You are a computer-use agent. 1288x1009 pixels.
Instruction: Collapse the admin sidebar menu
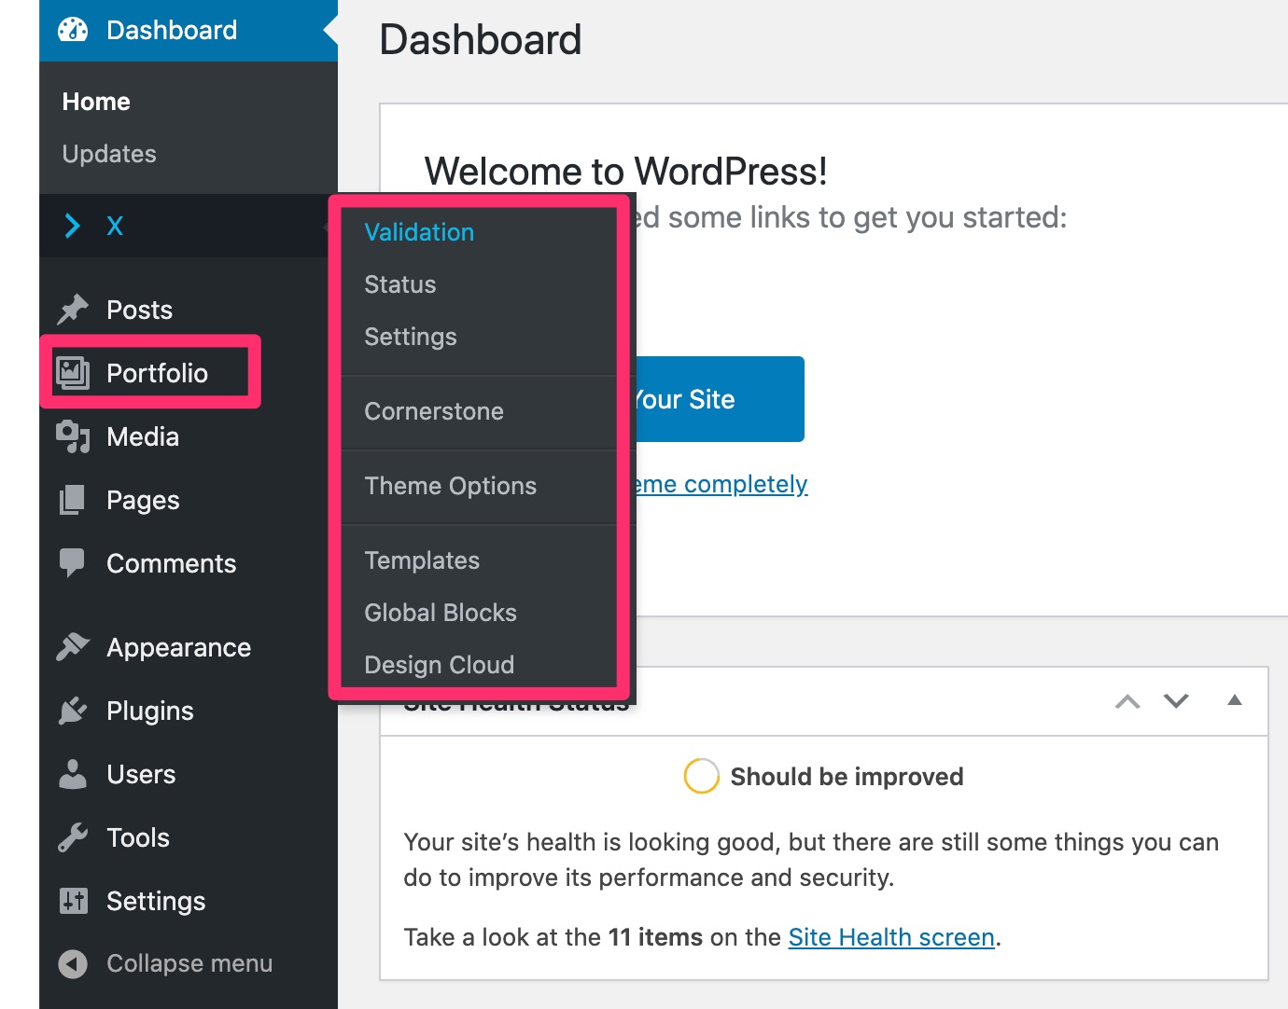pos(166,963)
